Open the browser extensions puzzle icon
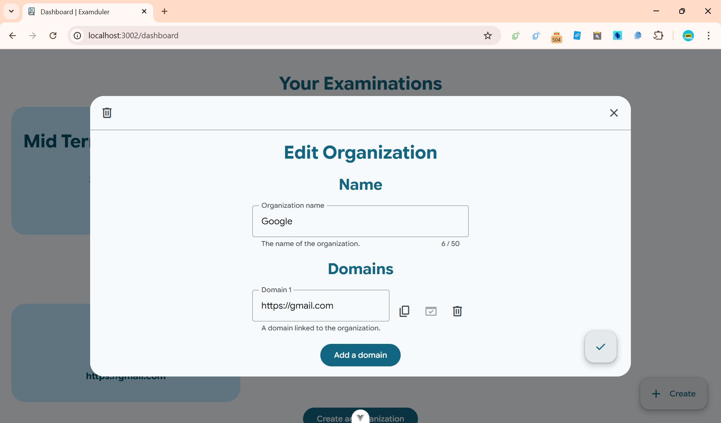Image resolution: width=721 pixels, height=423 pixels. (x=658, y=36)
